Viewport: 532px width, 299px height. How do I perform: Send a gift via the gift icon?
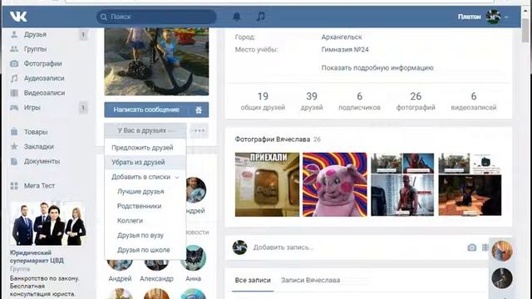coord(199,110)
